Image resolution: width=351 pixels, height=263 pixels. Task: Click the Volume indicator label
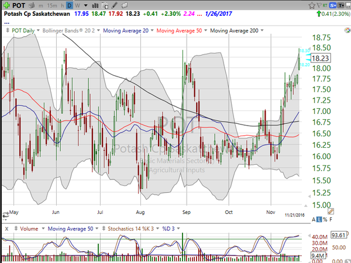tap(29, 229)
